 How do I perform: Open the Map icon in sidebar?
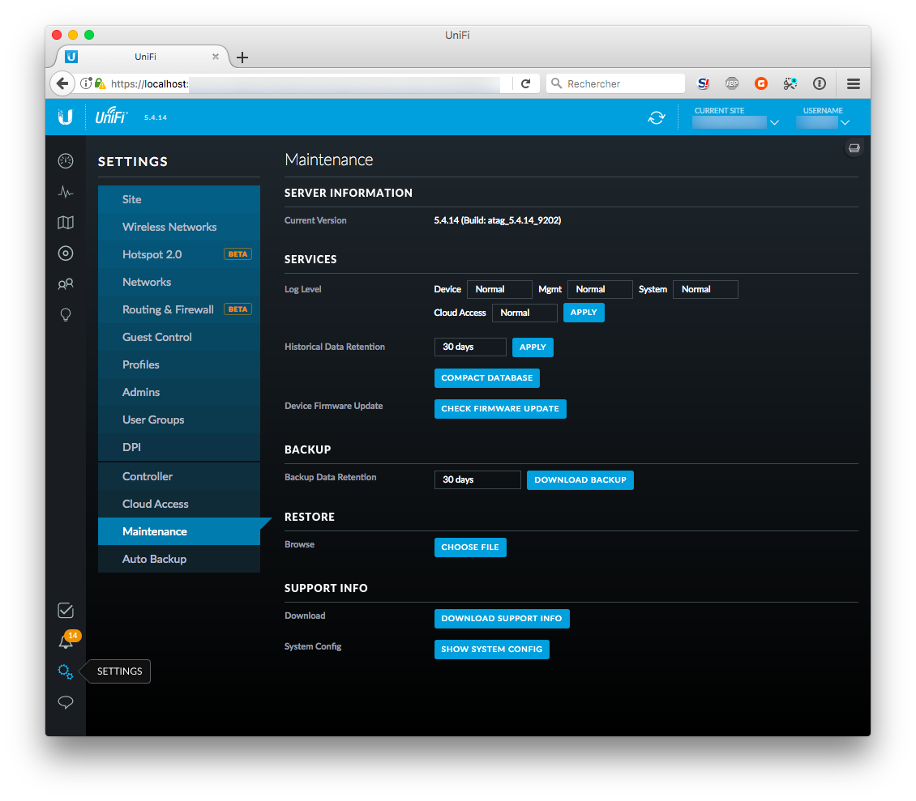[66, 223]
